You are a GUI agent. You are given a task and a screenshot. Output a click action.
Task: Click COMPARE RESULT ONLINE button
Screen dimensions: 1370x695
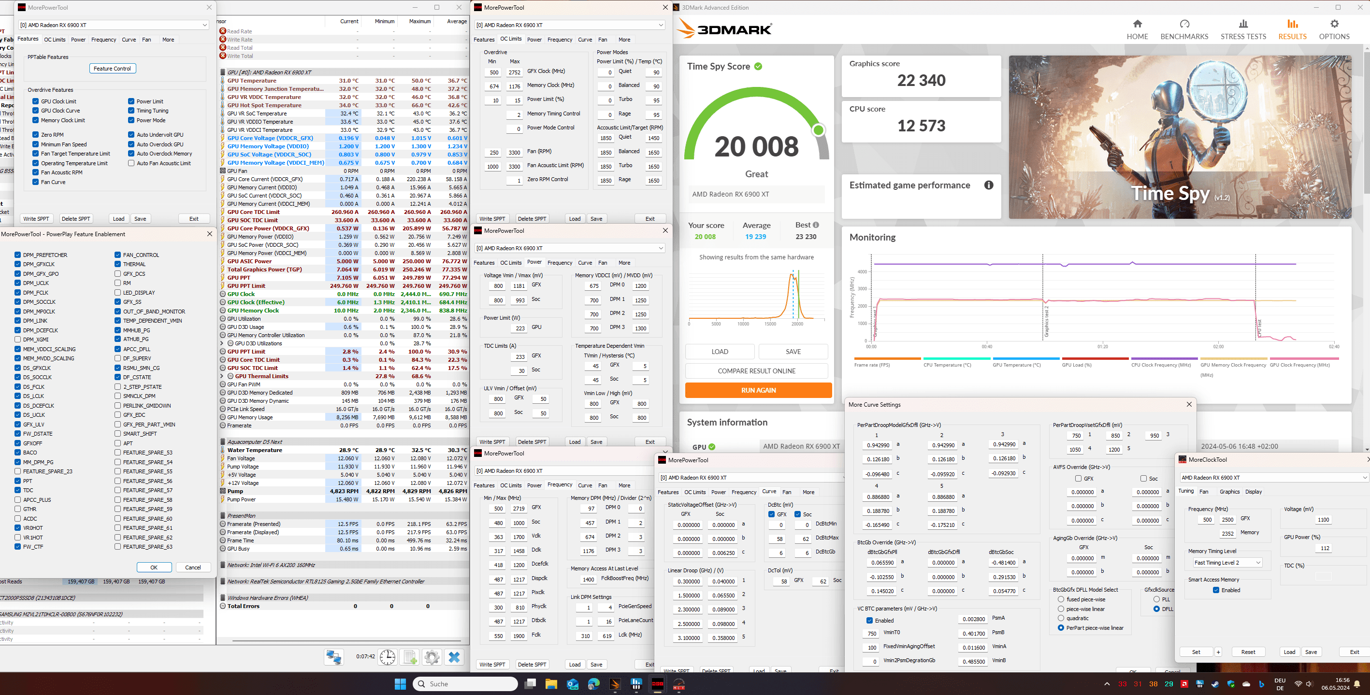pos(756,371)
